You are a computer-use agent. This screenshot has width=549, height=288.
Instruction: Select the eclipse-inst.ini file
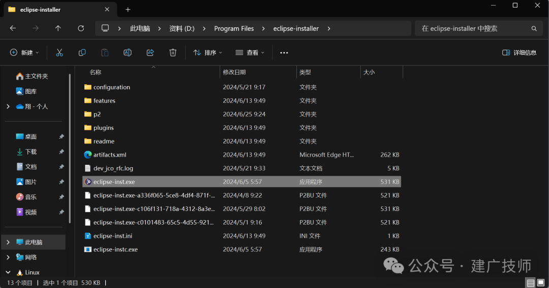click(x=241, y=236)
